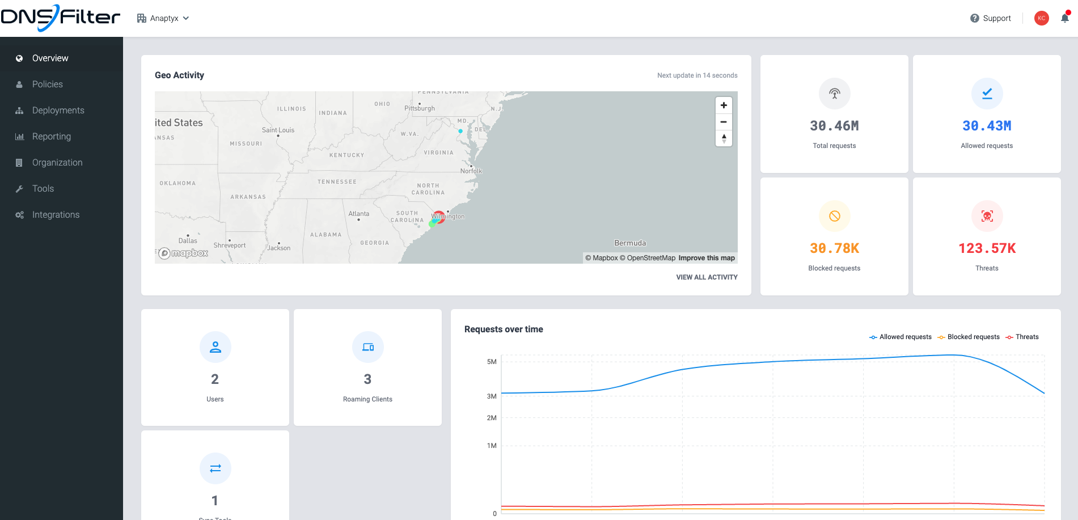Click the map zoom in button

click(724, 104)
